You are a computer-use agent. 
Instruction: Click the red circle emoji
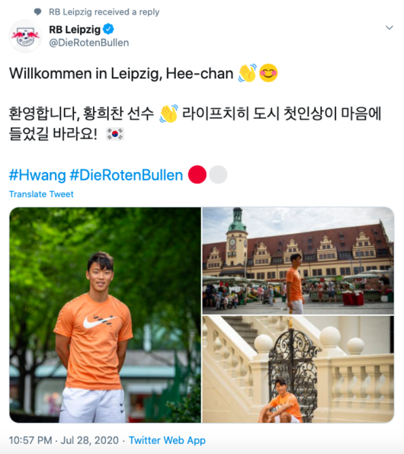tap(197, 174)
